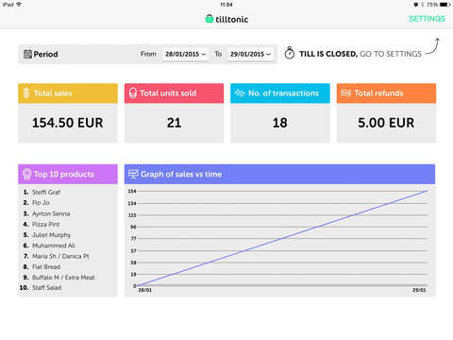Viewport: 453px width, 340px height.
Task: Click the battery indicator in status bar
Action: point(445,5)
